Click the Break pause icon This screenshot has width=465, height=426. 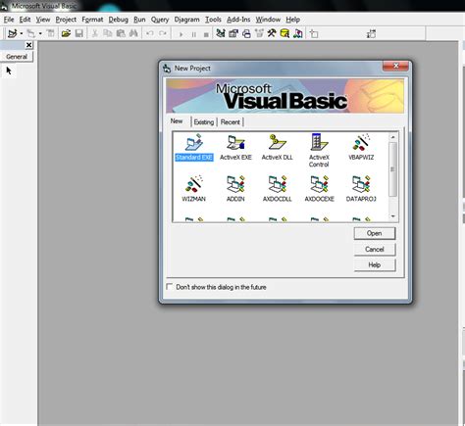194,34
